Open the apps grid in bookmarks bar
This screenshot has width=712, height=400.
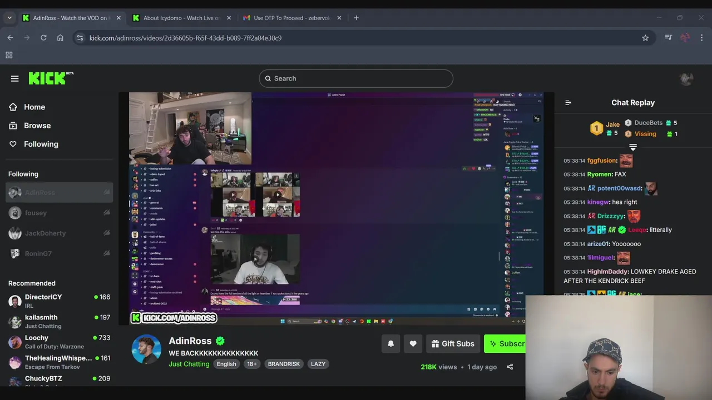pyautogui.click(x=9, y=55)
